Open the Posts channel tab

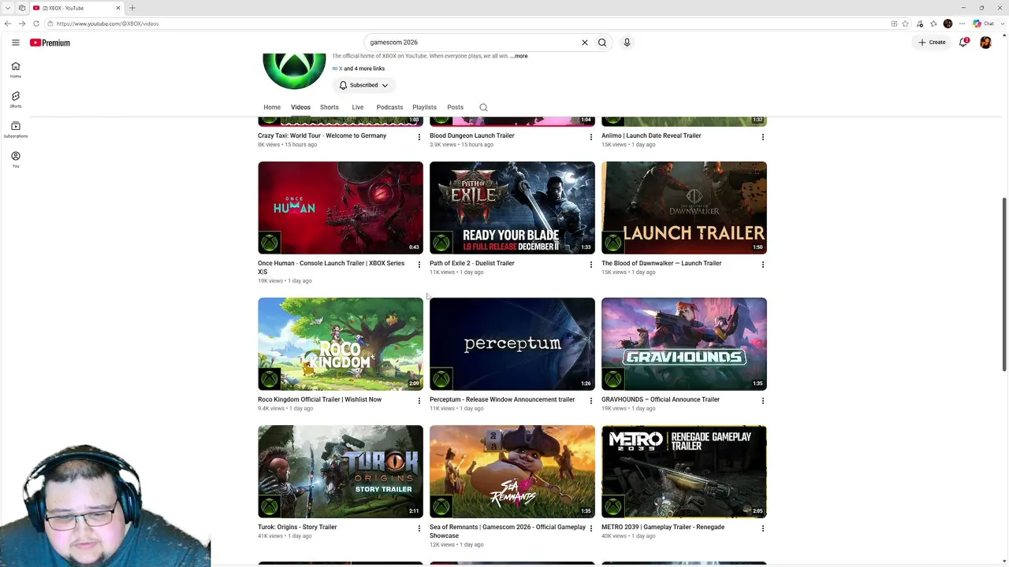[x=456, y=107]
